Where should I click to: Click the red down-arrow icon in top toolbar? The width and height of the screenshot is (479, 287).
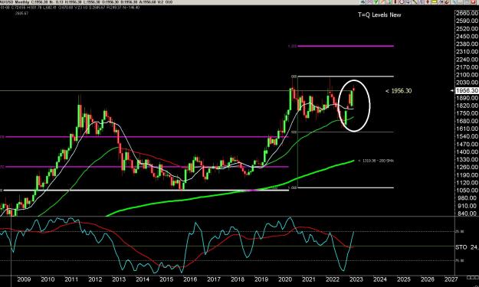coord(428,2)
